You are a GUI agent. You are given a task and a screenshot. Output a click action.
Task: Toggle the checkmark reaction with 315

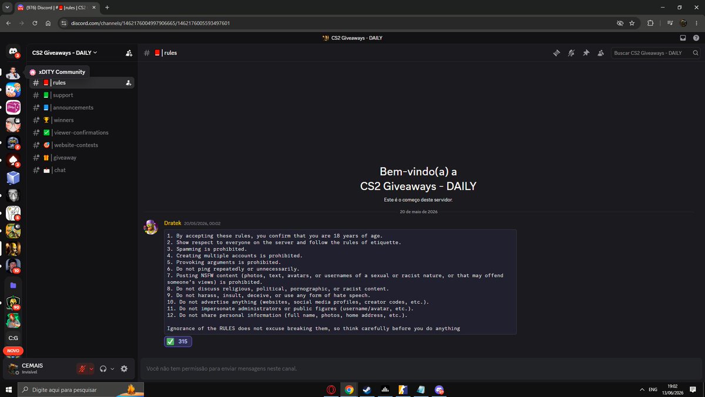[177, 341]
